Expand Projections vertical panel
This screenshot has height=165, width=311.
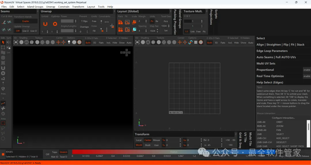pos(211,17)
